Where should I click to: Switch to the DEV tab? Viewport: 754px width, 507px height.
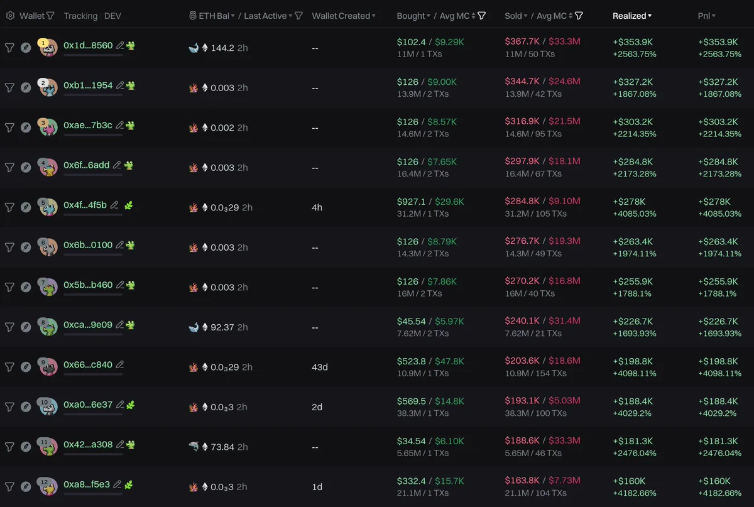113,16
